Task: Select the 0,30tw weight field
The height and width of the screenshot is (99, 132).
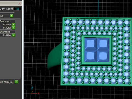Action: (x=7, y=28)
